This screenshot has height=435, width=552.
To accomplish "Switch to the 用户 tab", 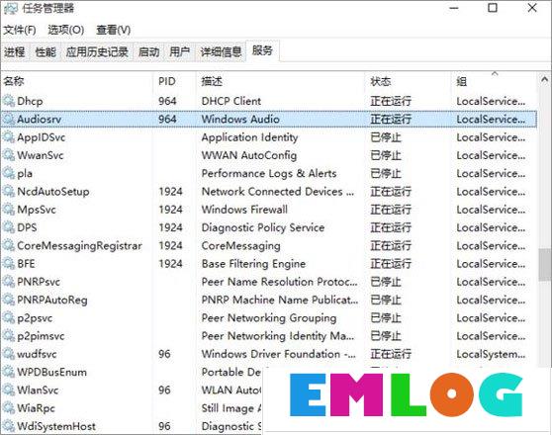I will pyautogui.click(x=179, y=52).
